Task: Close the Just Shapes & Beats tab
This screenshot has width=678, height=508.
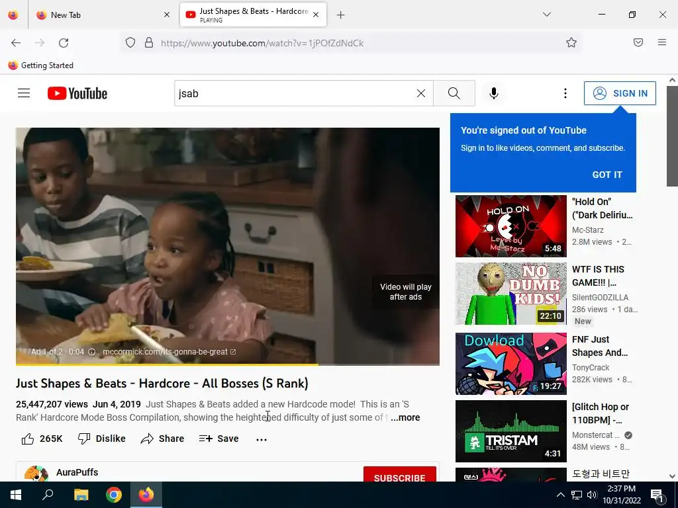Action: (x=316, y=15)
